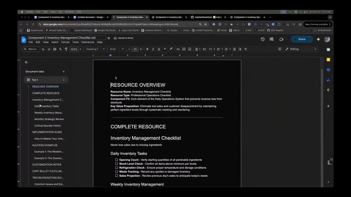Open the Calendar side panel icon
The image size is (351, 197).
coord(328,50)
